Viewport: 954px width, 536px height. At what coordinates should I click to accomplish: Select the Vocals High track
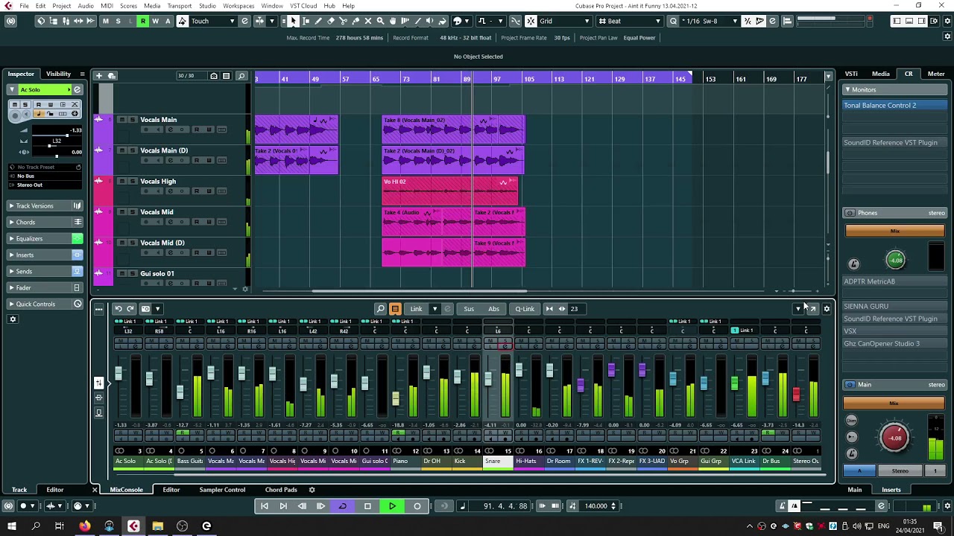[158, 181]
